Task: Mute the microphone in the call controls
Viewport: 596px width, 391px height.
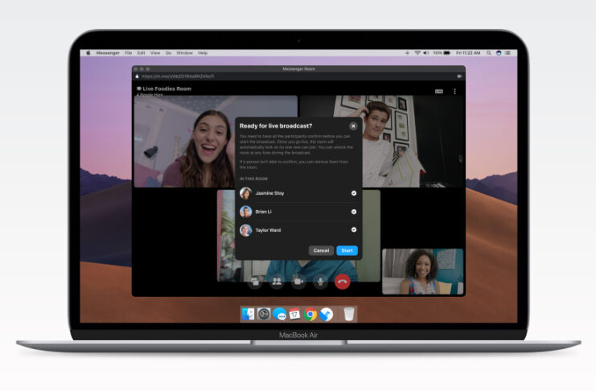Action: pyautogui.click(x=320, y=282)
